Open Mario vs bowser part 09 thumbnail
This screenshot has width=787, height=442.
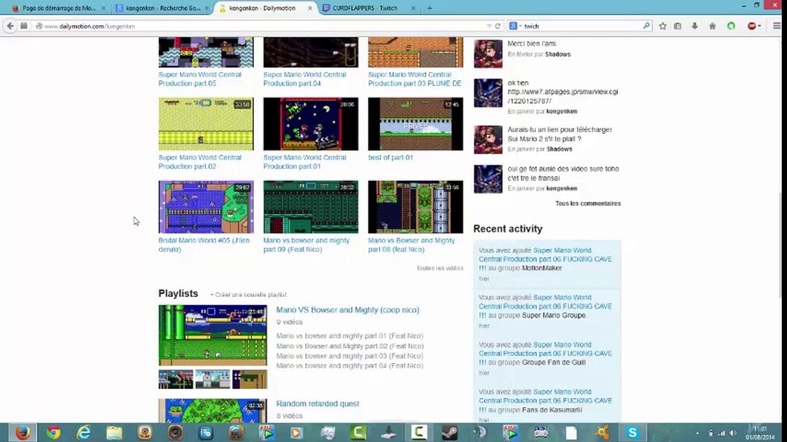point(311,207)
